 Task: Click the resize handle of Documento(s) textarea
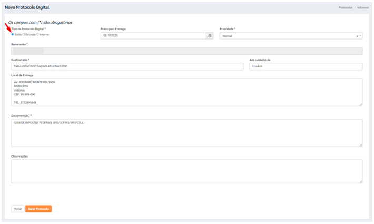[x=361, y=145]
